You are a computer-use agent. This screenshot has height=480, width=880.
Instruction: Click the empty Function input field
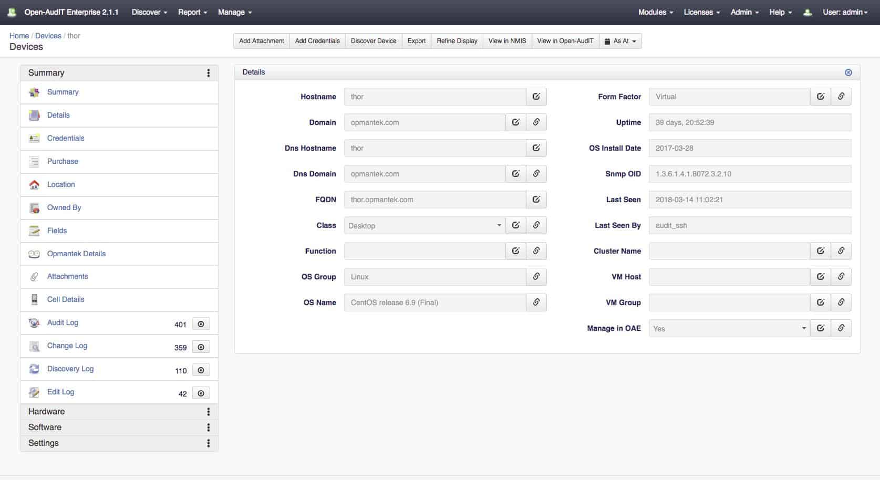point(425,251)
